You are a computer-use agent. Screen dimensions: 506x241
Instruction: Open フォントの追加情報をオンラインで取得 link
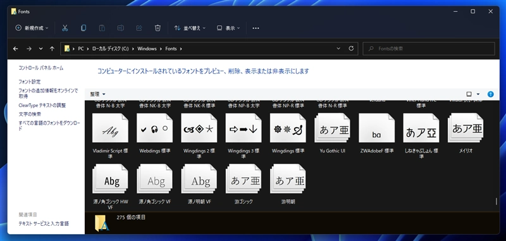point(48,94)
